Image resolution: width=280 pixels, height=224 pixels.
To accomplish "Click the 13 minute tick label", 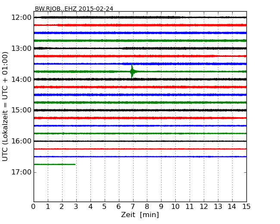I will 218,207.
